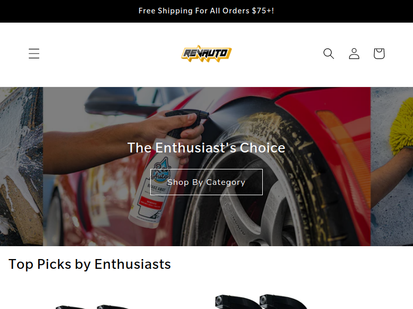Open the shopping cart icon
The width and height of the screenshot is (413, 309).
coord(379,54)
